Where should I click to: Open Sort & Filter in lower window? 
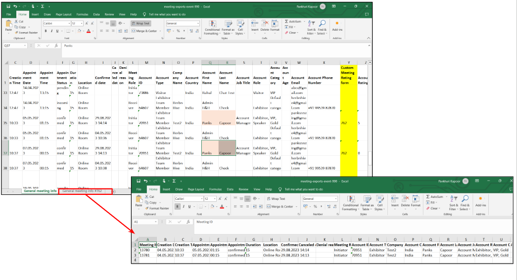click(453, 203)
